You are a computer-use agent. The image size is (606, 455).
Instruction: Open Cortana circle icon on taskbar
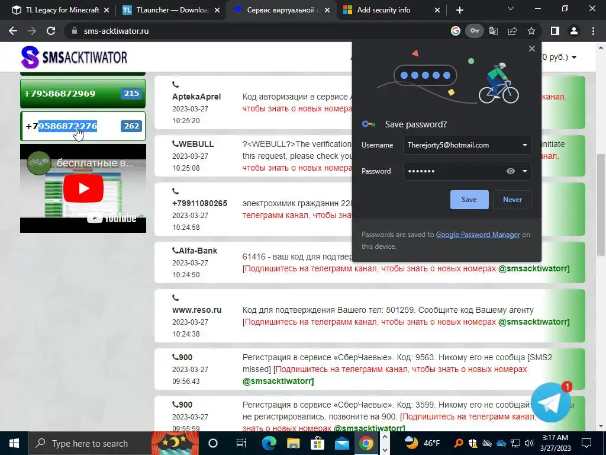(x=213, y=443)
